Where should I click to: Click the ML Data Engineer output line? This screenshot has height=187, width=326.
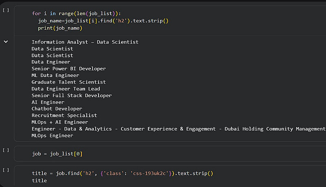pyautogui.click(x=55, y=75)
